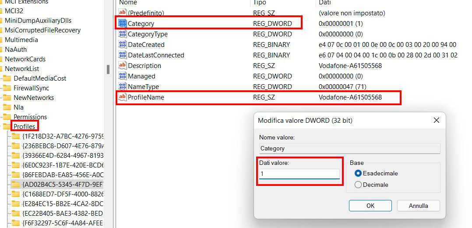Click Description data Vodafone-A61505568
The height and width of the screenshot is (228, 472).
[350, 65]
